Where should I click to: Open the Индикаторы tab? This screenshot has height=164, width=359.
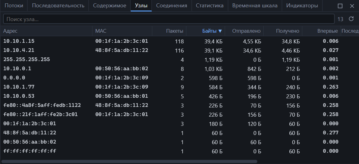(x=302, y=6)
